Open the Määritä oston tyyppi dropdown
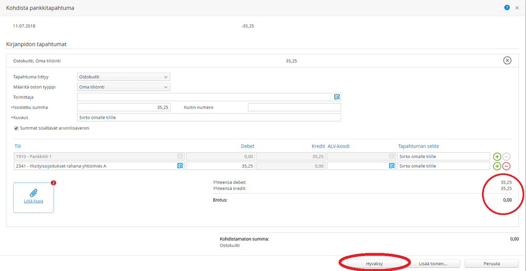The height and width of the screenshot is (271, 526). pyautogui.click(x=123, y=87)
